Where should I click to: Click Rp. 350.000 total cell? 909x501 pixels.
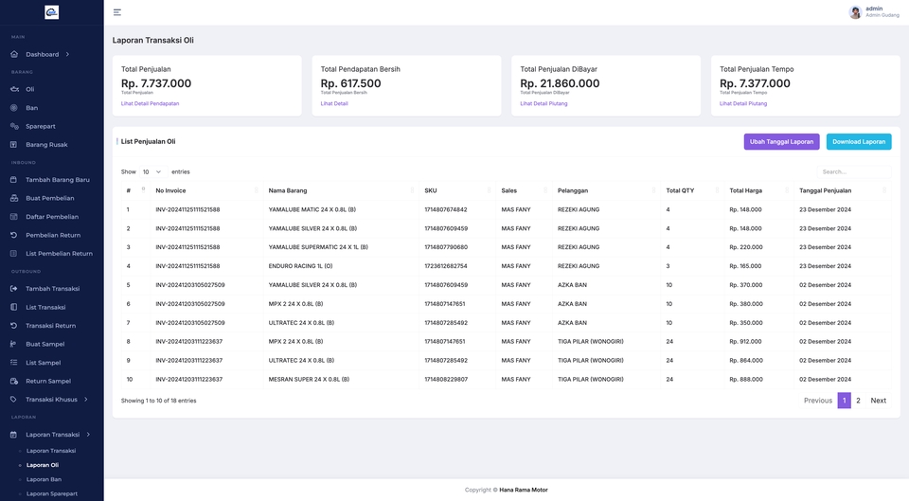tap(746, 322)
